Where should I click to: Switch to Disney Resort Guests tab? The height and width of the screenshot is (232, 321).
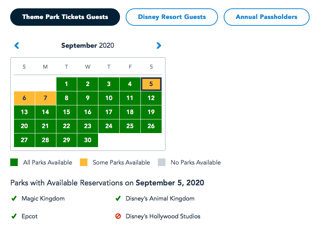(x=172, y=17)
